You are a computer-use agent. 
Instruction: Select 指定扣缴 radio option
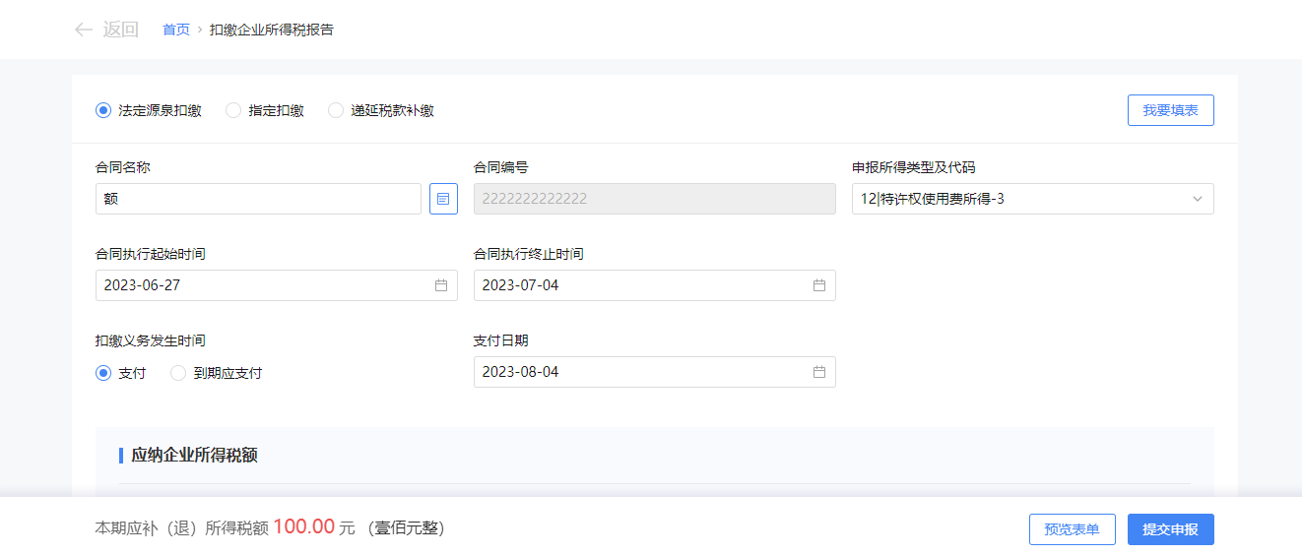click(233, 111)
